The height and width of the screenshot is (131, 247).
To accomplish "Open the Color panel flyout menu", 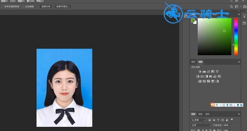I will pyautogui.click(x=239, y=14).
